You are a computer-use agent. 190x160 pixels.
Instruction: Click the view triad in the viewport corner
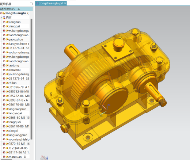44,157
